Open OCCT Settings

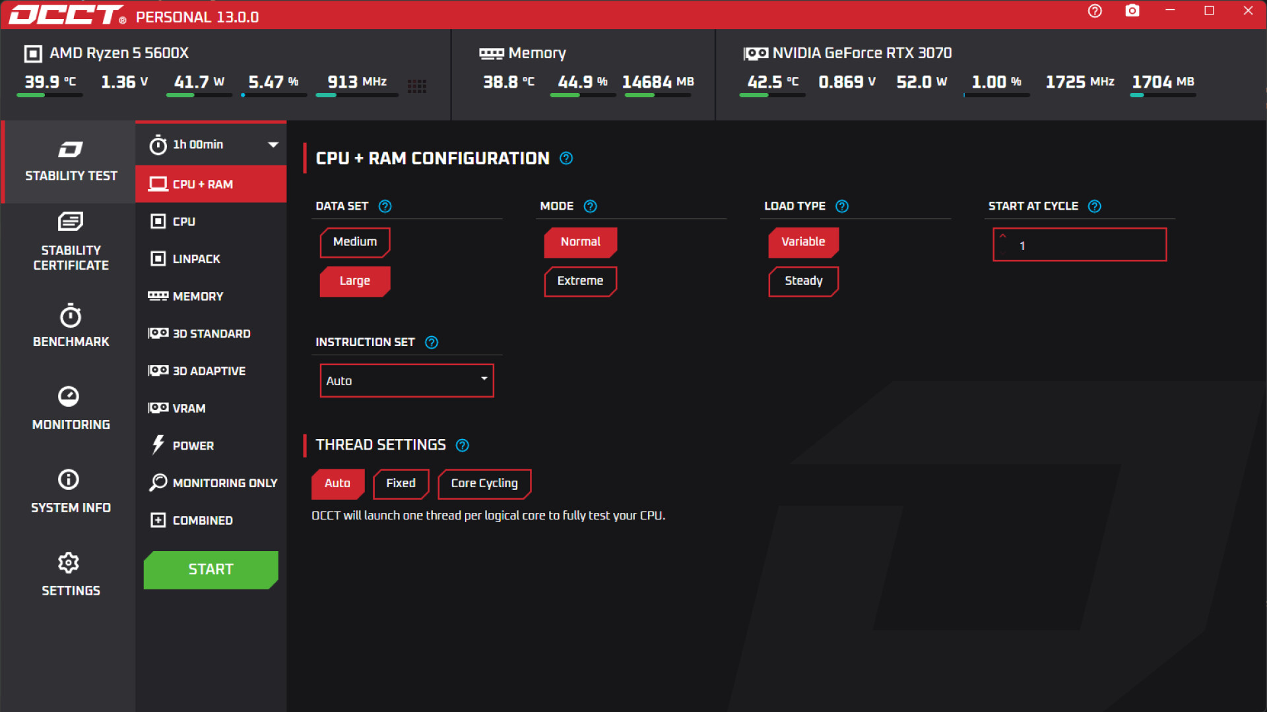click(x=70, y=574)
